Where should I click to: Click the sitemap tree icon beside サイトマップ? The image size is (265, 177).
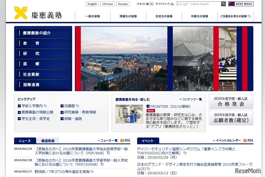pos(172,4)
